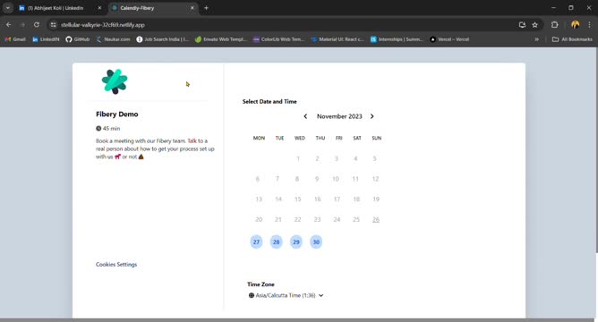598x322 pixels.
Task: Click the browser back arrow
Action: (x=8, y=25)
